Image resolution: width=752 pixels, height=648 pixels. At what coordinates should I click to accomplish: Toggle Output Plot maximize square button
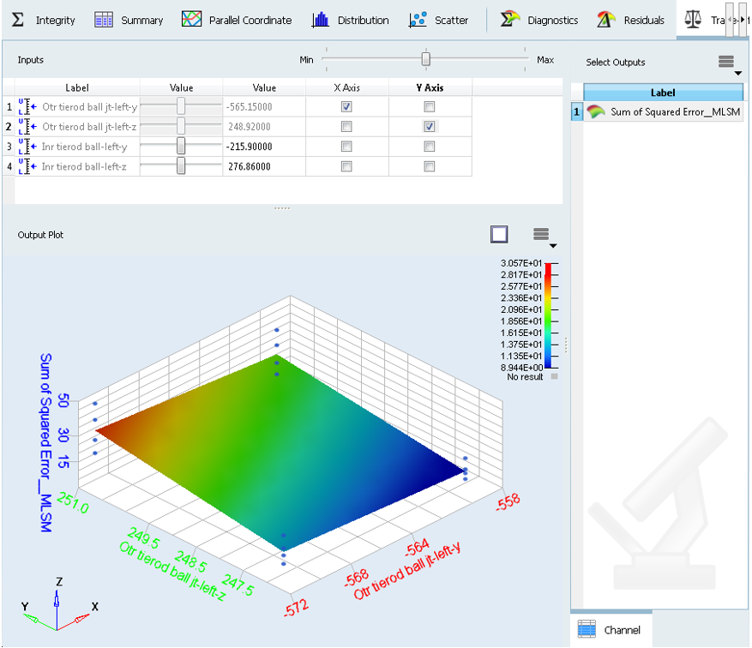[x=499, y=234]
